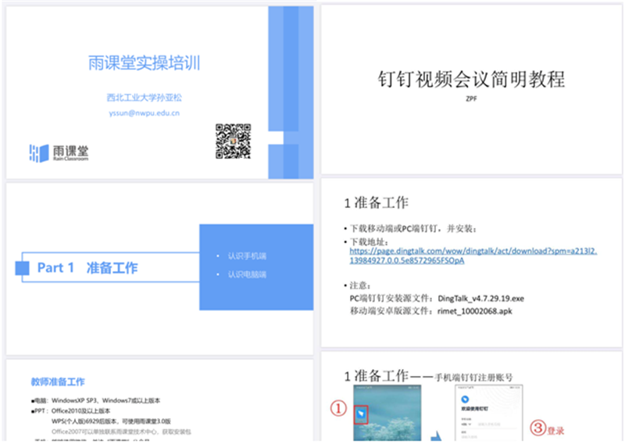This screenshot has width=625, height=444.
Task: Click the Windows XP SP3 requirement line
Action: 96,400
